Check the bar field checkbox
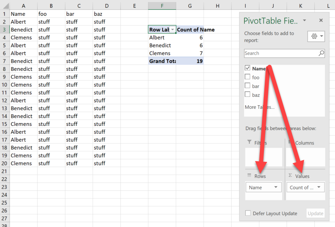335x227 pixels. tap(247, 85)
